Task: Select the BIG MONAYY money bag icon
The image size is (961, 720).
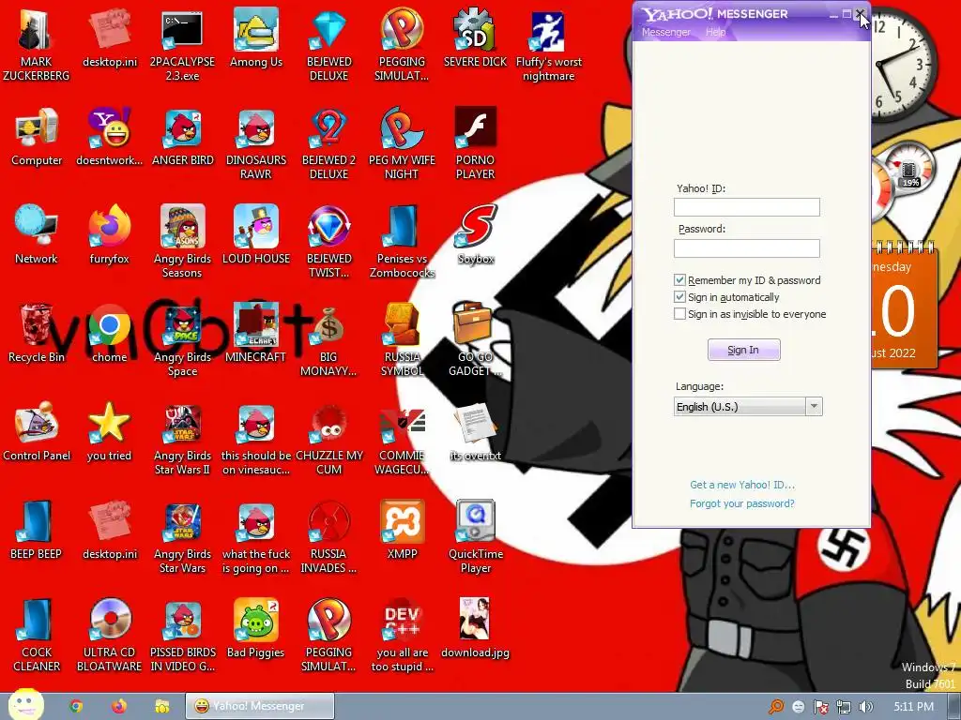Action: 329,341
